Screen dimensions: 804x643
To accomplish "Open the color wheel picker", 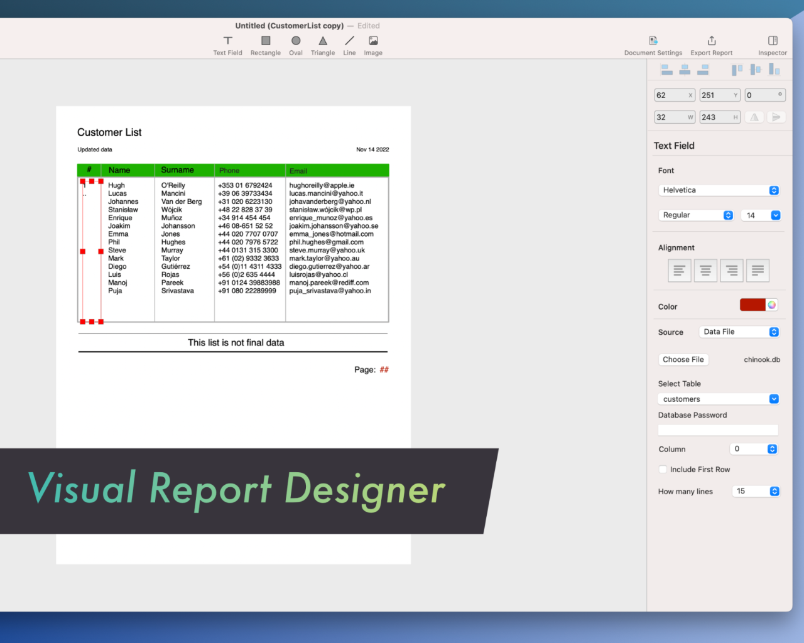I will (772, 305).
